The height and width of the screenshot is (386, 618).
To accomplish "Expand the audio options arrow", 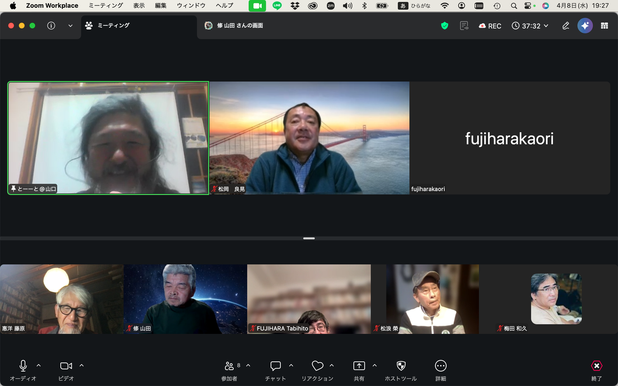I will 39,366.
